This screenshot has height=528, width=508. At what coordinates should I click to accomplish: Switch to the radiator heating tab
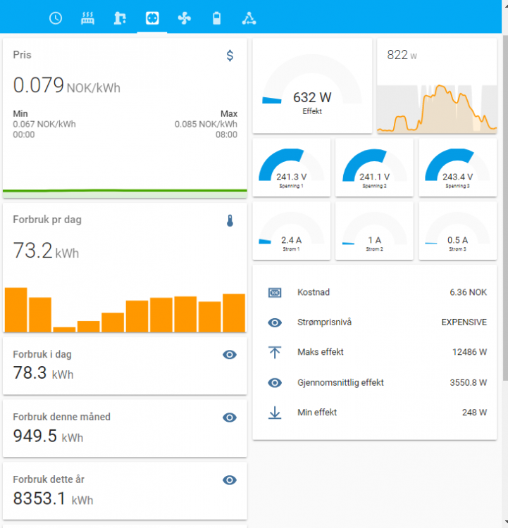pos(88,18)
